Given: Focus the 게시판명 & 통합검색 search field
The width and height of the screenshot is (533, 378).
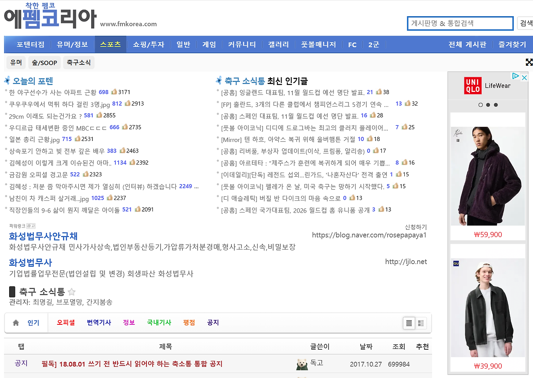Looking at the screenshot, I should [460, 23].
